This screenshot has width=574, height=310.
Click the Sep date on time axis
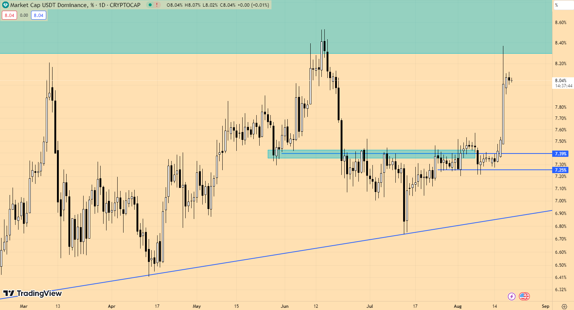(x=546, y=306)
